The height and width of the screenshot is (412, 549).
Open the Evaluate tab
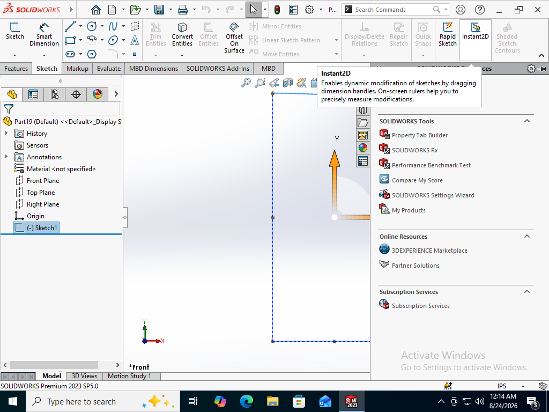[108, 68]
